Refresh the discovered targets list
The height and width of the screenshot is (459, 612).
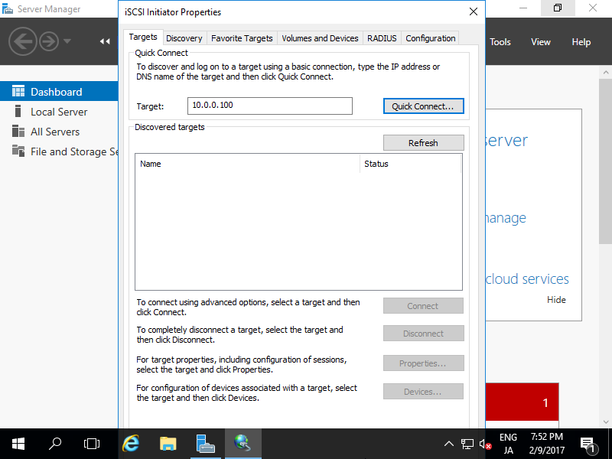(x=424, y=143)
